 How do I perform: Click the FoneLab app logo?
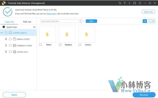(x=4, y=3)
